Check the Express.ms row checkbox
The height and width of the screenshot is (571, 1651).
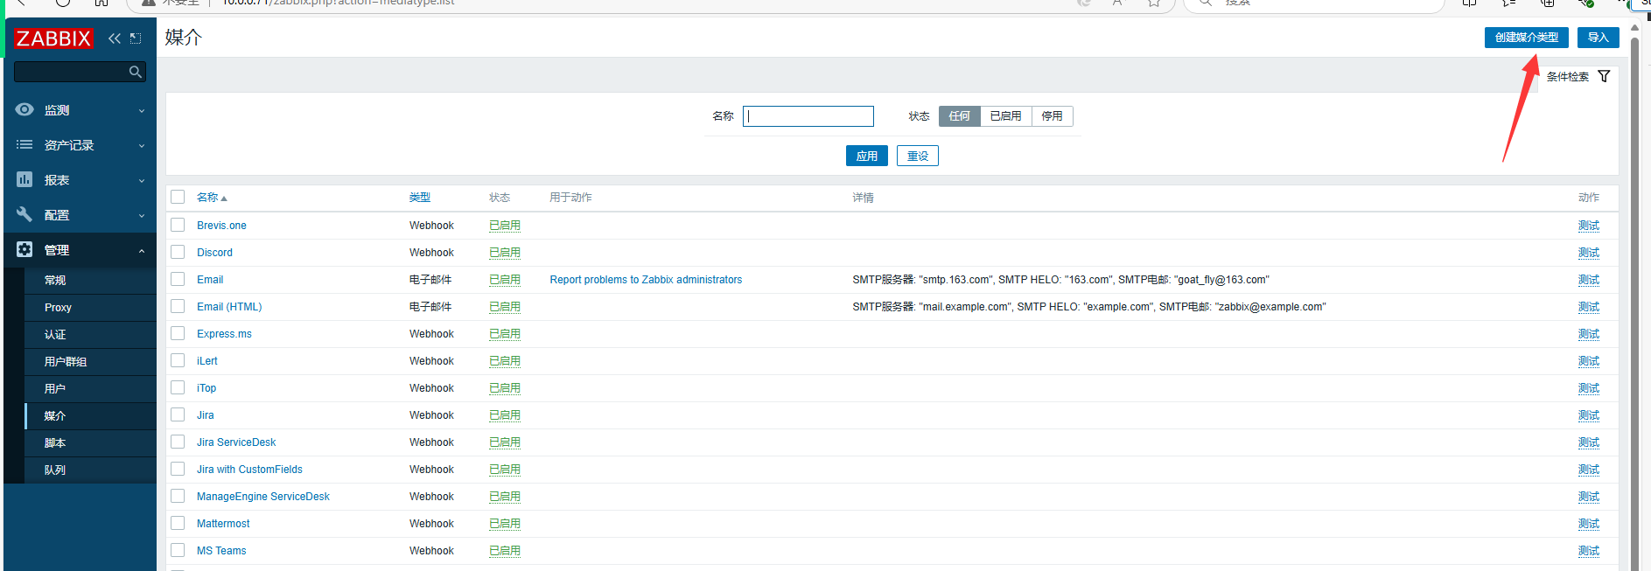178,333
